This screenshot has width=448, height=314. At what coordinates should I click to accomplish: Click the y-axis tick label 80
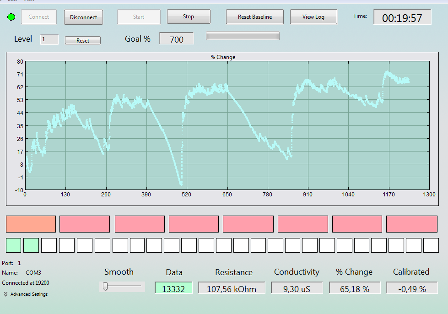[x=20, y=62]
